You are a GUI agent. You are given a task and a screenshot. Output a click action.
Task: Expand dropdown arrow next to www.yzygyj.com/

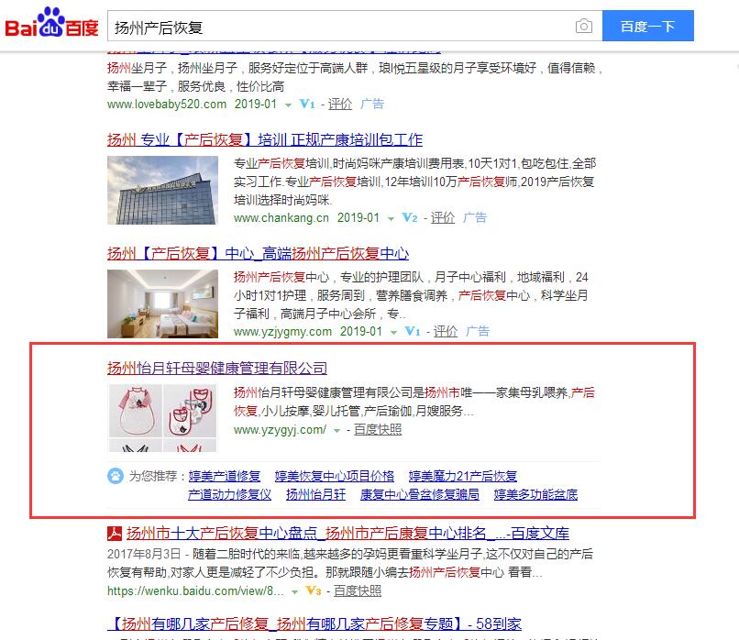coord(336,431)
